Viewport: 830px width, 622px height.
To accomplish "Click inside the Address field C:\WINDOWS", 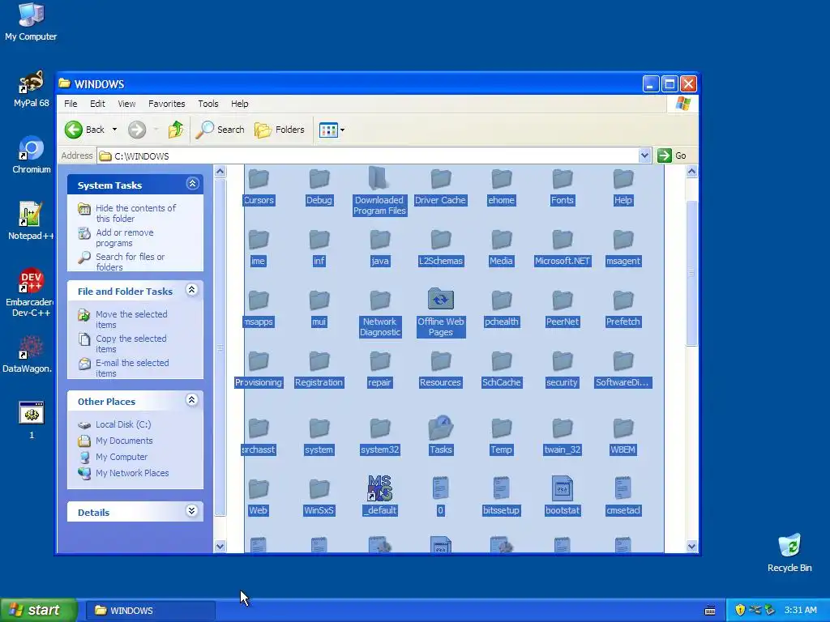I will [369, 156].
